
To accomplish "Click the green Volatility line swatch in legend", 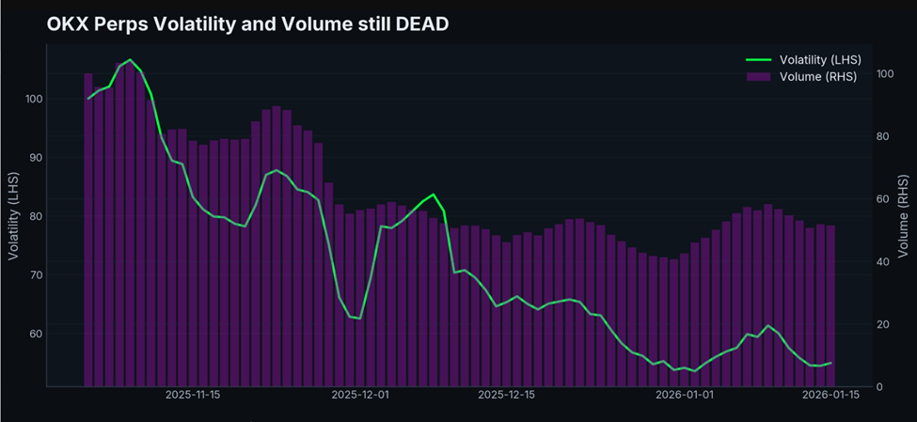I will (x=759, y=60).
